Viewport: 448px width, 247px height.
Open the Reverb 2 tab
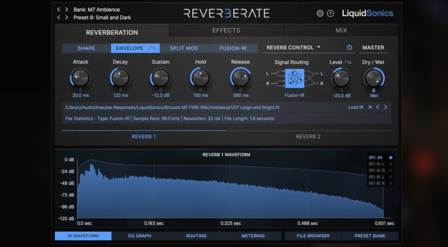(x=308, y=136)
